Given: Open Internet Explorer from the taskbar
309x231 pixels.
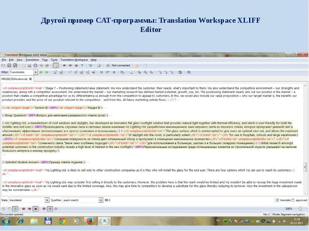Looking at the screenshot, I should [x=20, y=221].
